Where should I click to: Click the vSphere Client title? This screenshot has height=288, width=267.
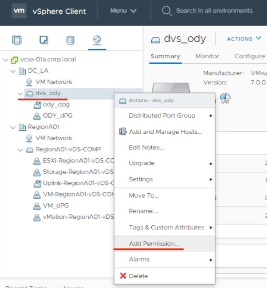click(59, 11)
